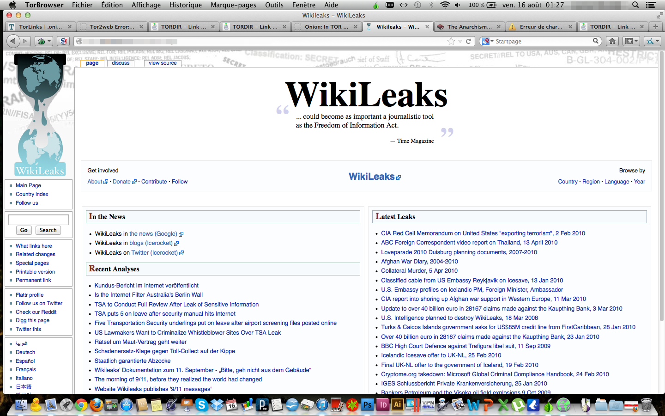665x416 pixels.
Task: Launch Photoshop from the dock
Action: [367, 405]
